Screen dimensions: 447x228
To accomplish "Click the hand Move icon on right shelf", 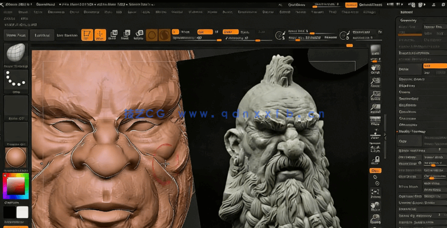I will click(375, 206).
